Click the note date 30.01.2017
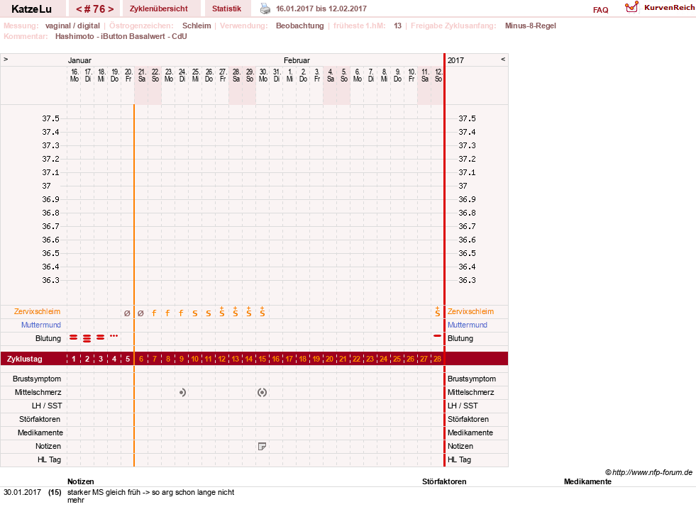The height and width of the screenshot is (519, 696). [x=22, y=492]
